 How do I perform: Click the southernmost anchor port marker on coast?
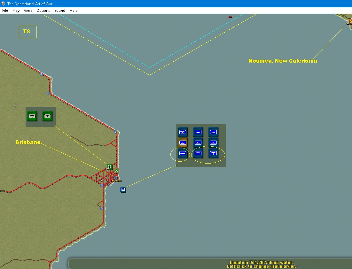pyautogui.click(x=102, y=208)
